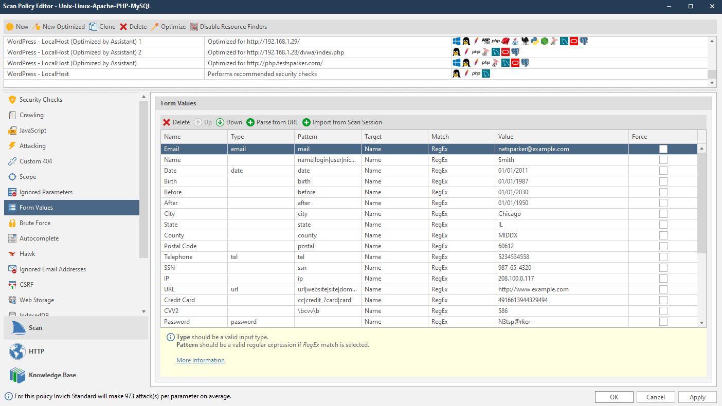Click the Cancel button
This screenshot has height=406, width=722.
tap(656, 397)
